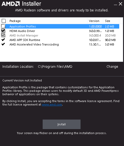Click version 9.0.0.99... of HDMI Audio Driver
Image resolution: width=124 pixels, height=146 pixels.
[x=95, y=31]
